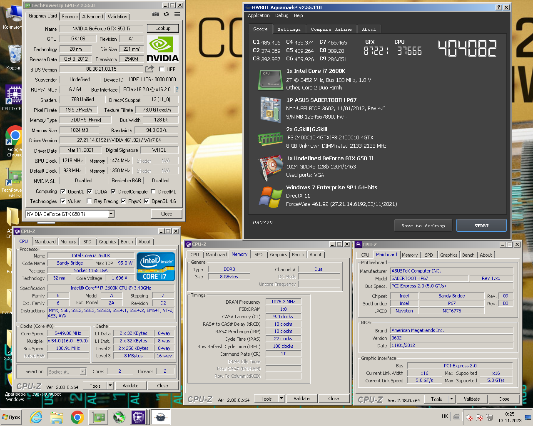
Task: Click the tray volume speaker icon
Action: click(469, 417)
